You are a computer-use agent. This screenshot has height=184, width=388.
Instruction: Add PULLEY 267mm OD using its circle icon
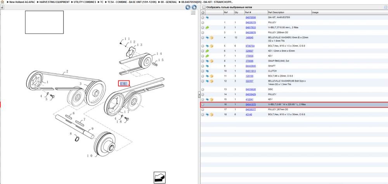(x=203, y=109)
